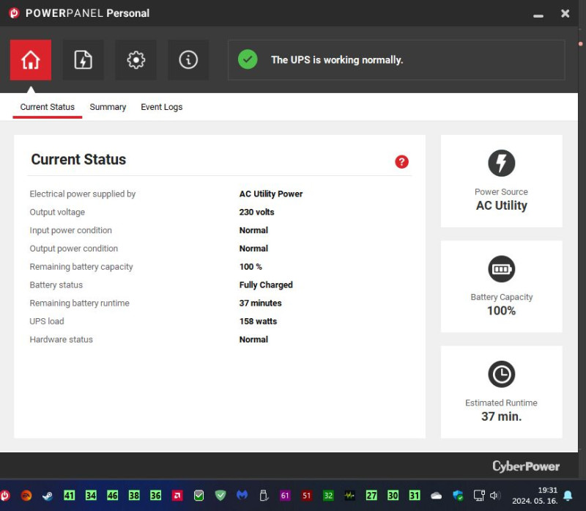Click the '37 min.' Estimated Runtime card value

502,416
